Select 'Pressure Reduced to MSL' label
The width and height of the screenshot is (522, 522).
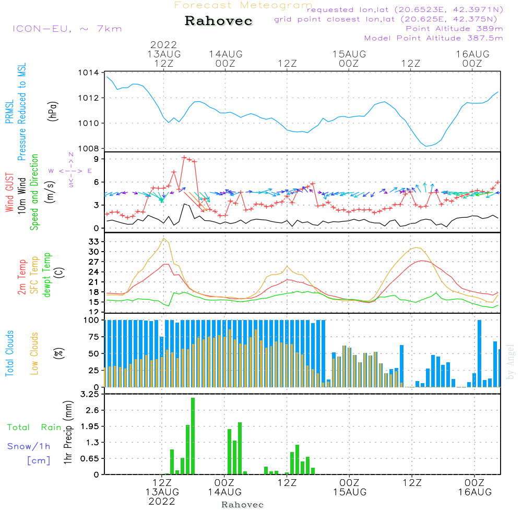click(21, 112)
